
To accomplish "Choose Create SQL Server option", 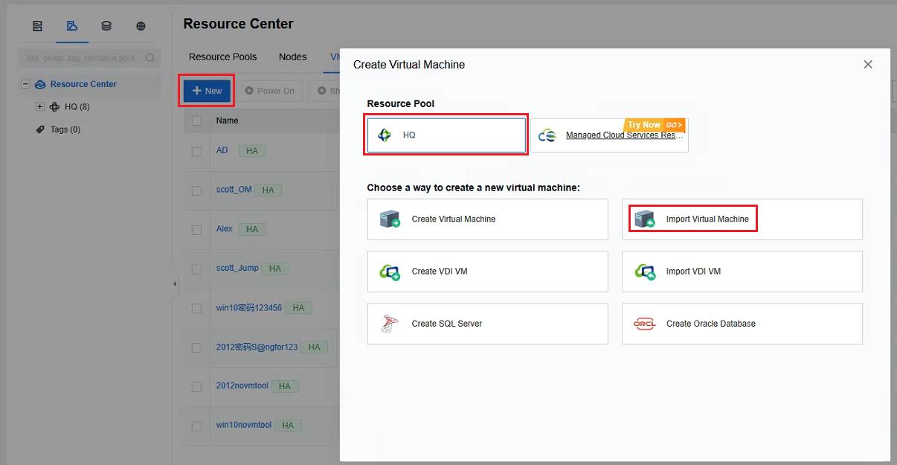I will pos(488,324).
